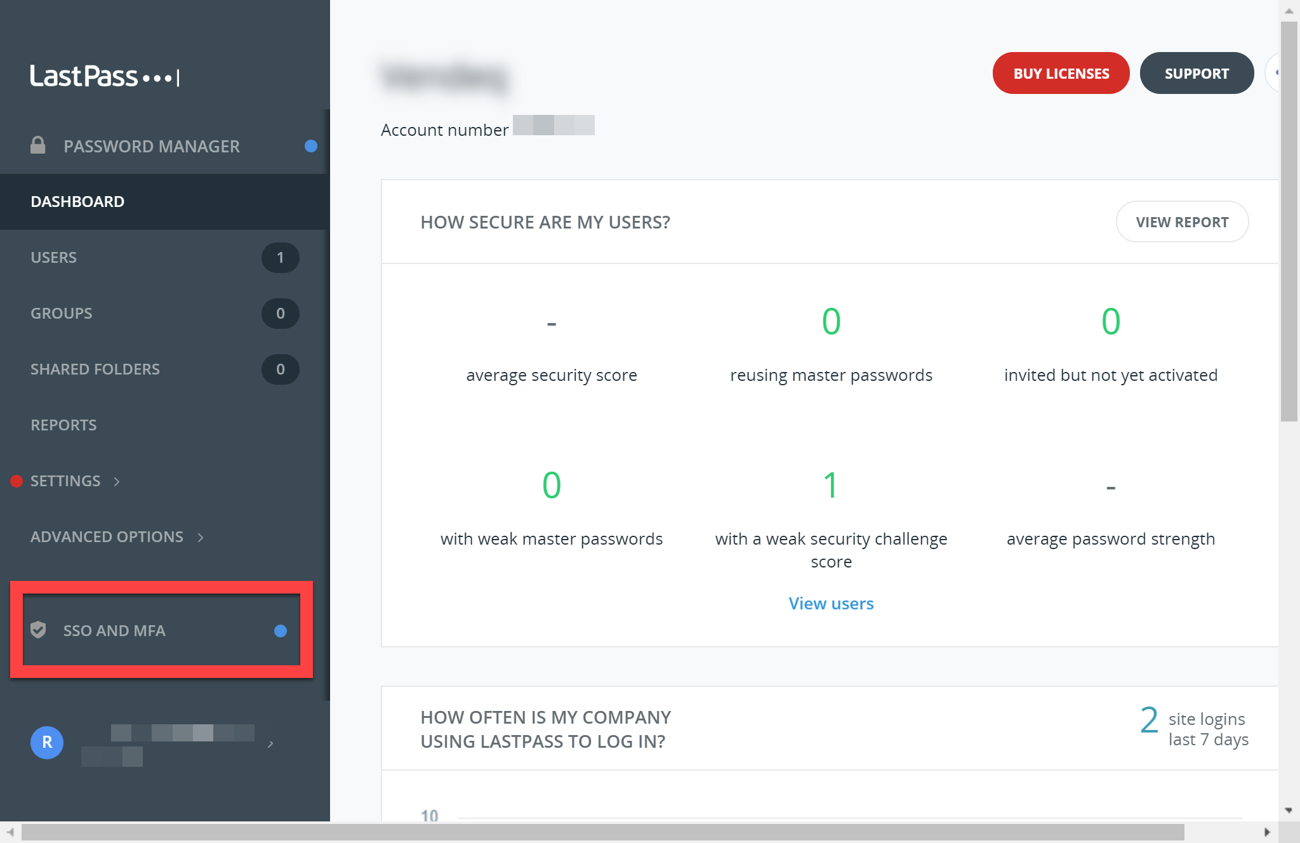Click the average security score label
Screen dimensions: 1300x843
tap(552, 375)
